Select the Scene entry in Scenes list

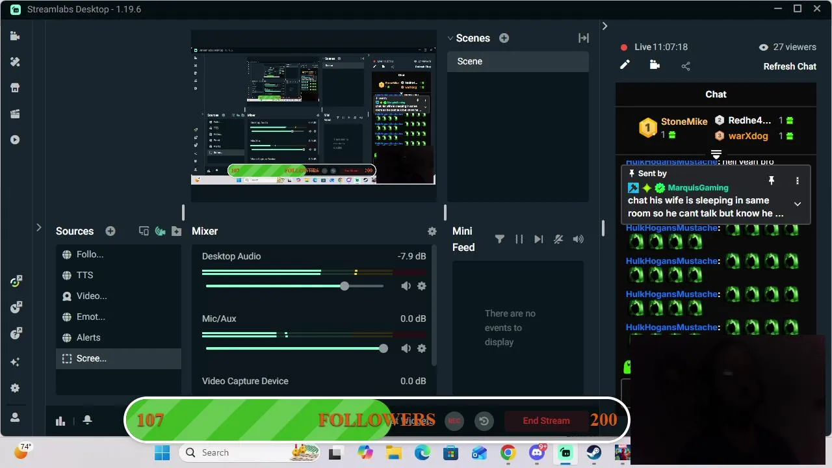tap(518, 61)
